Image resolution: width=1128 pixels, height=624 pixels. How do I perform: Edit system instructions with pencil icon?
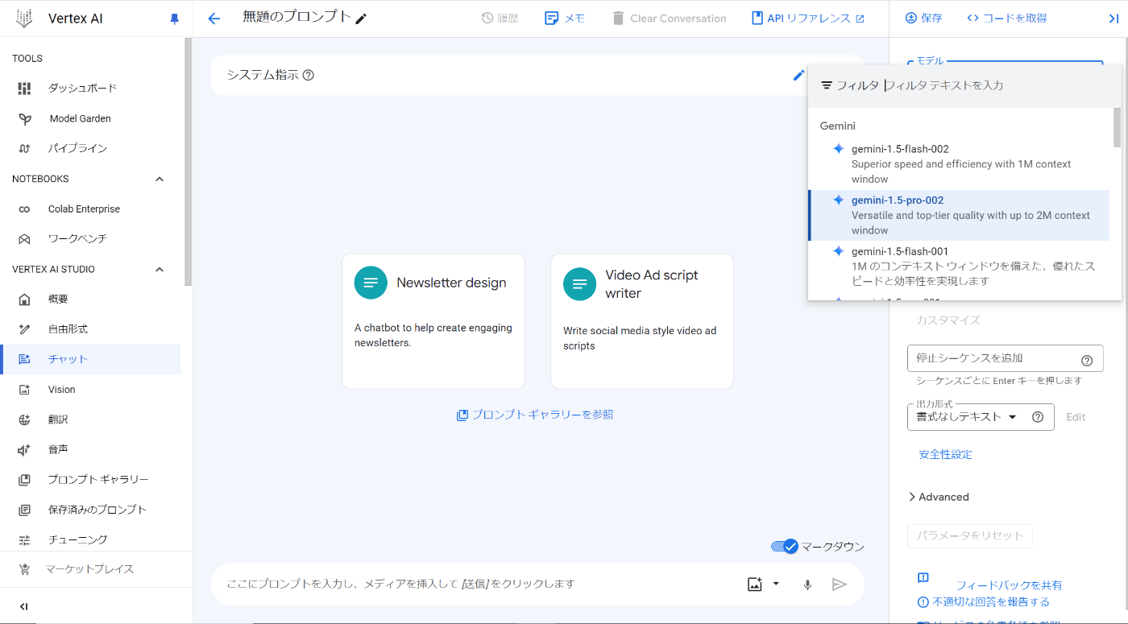[x=798, y=75]
